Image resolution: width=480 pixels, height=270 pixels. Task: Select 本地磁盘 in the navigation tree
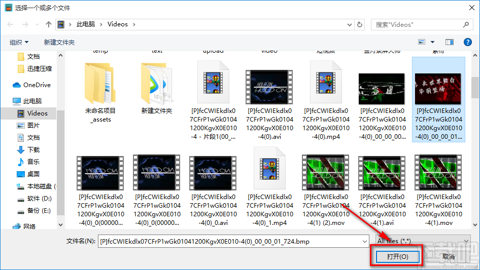point(36,186)
